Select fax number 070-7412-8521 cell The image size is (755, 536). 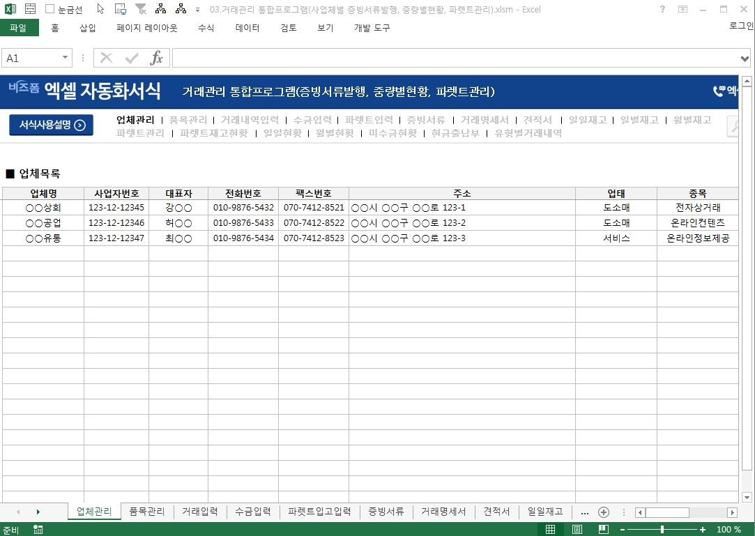tap(314, 208)
